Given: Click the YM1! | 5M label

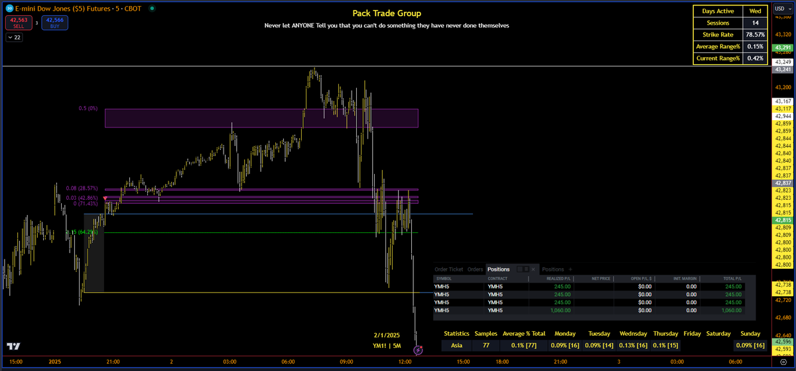Looking at the screenshot, I should coord(387,346).
